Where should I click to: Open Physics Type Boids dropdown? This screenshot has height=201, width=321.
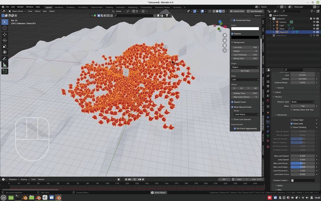click(x=303, y=102)
